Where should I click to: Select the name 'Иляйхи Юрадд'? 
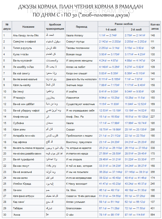tap(22, 184)
